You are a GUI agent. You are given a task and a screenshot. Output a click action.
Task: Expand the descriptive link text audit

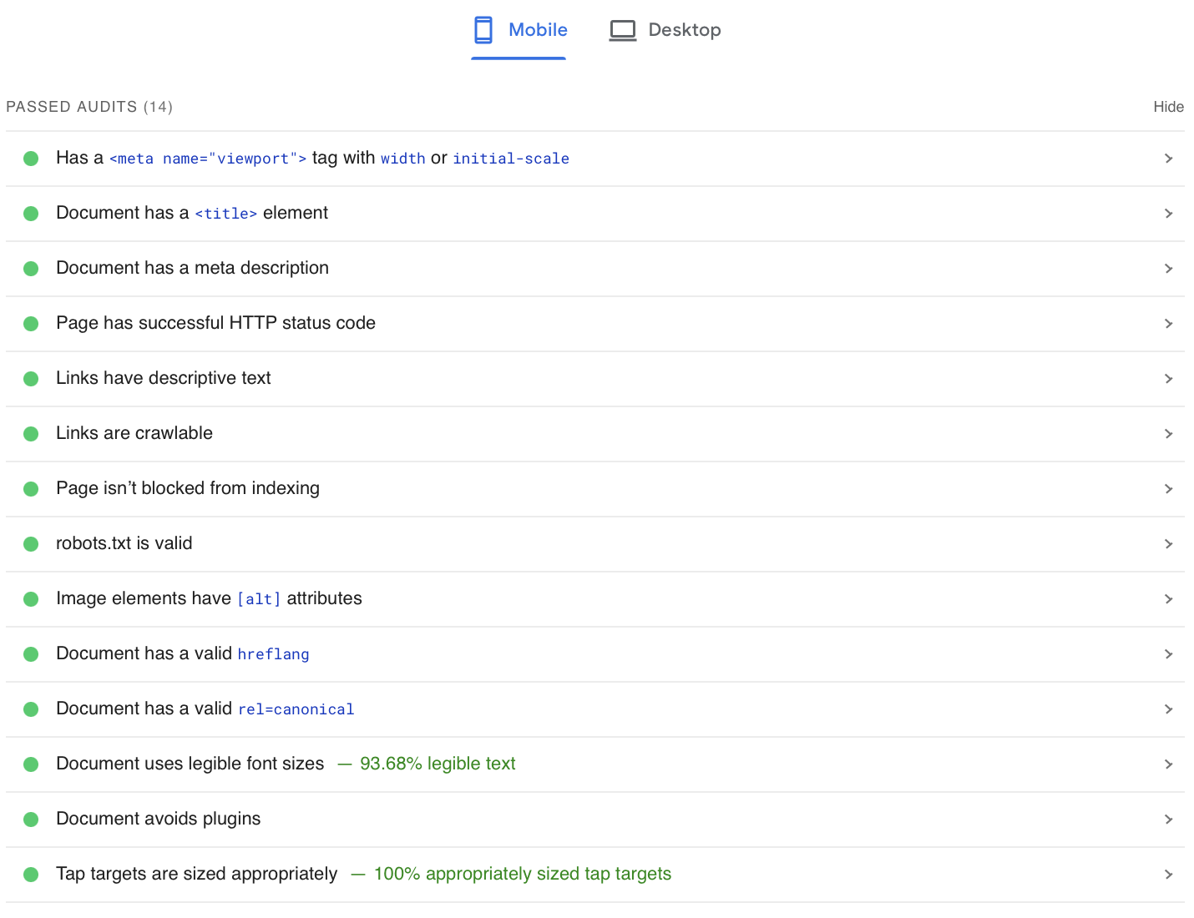click(1168, 378)
